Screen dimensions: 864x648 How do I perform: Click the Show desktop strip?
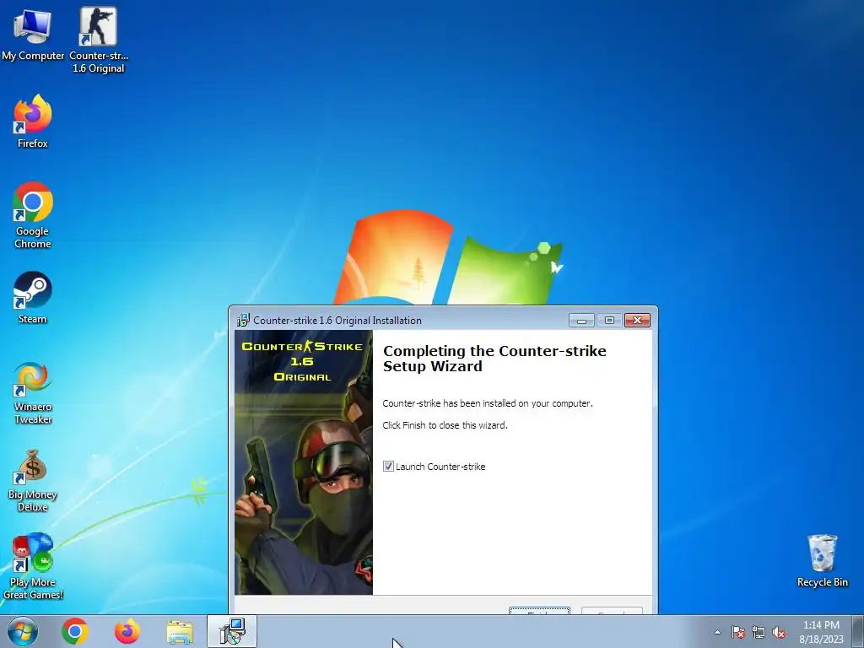click(x=857, y=631)
